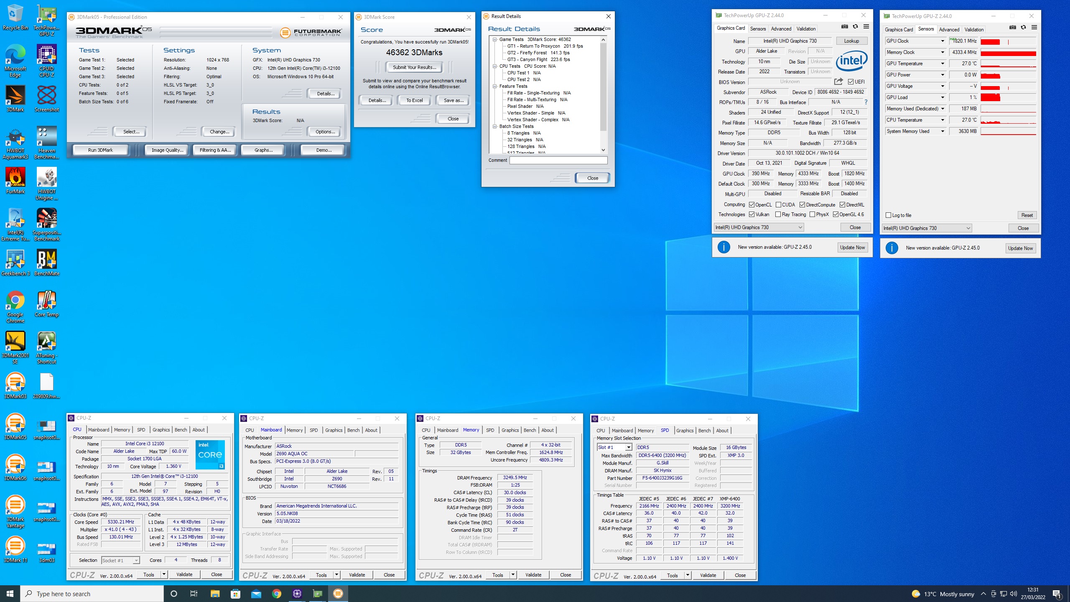Click Result Details vertical scrollbar down arrow
The width and height of the screenshot is (1070, 602).
(603, 150)
